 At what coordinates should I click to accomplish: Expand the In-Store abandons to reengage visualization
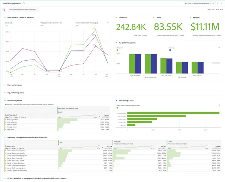coord(37,178)
